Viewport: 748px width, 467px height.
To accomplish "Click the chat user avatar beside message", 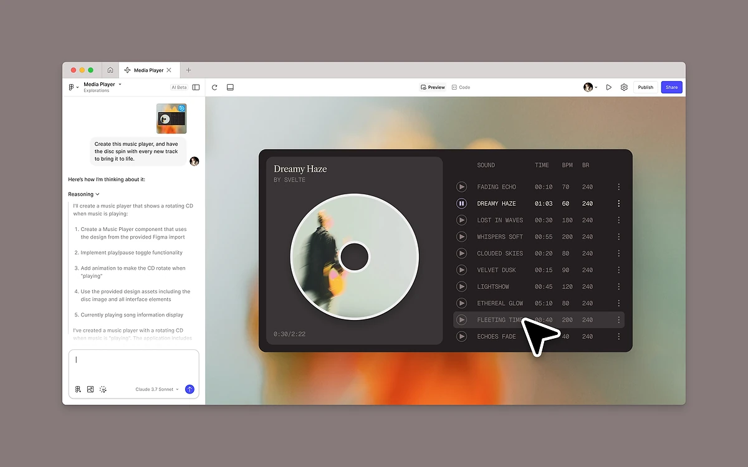I will click(x=194, y=161).
